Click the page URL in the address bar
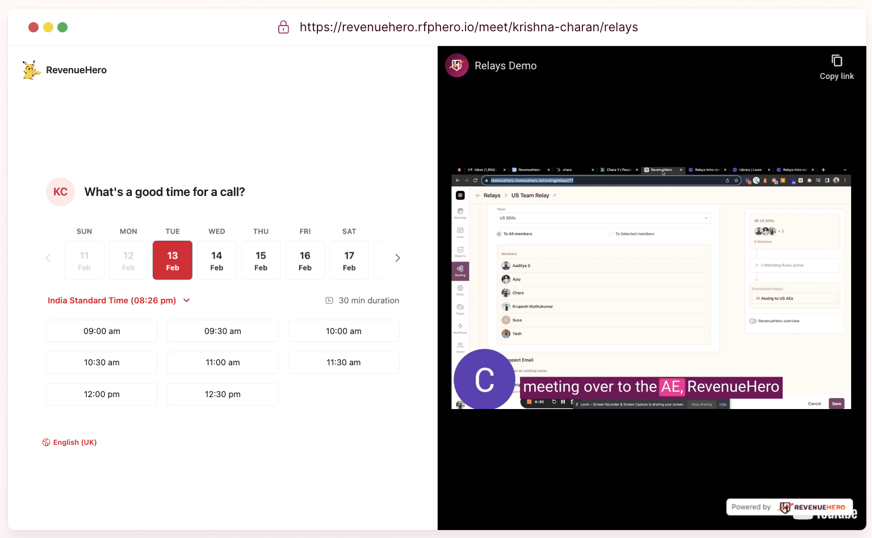The width and height of the screenshot is (872, 538). (469, 27)
